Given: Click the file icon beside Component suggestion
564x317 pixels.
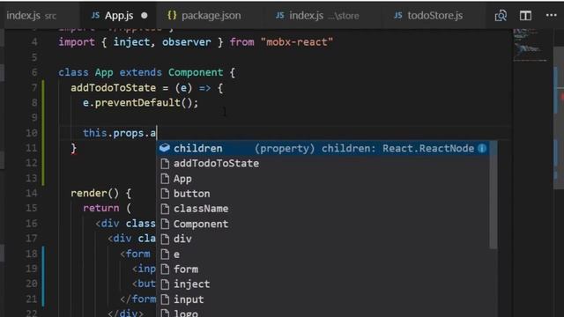Looking at the screenshot, I should coord(165,224).
